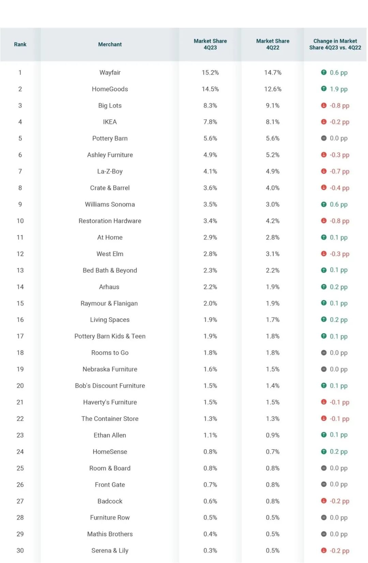Image resolution: width=368 pixels, height=563 pixels.
Task: Click the green up arrow icon for Wayfair
Action: tap(324, 72)
